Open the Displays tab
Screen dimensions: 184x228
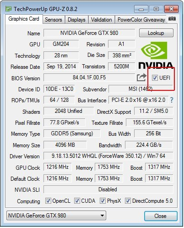click(76, 20)
